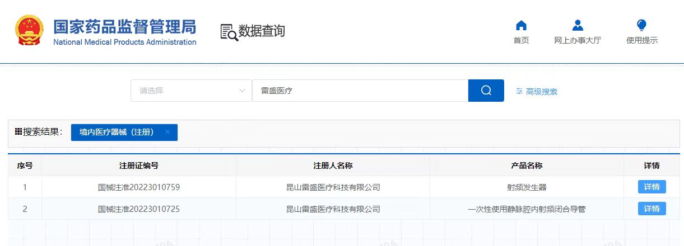Click National Medical Products Administration subtitle
Viewport: 684px width, 246px height.
coord(125,42)
